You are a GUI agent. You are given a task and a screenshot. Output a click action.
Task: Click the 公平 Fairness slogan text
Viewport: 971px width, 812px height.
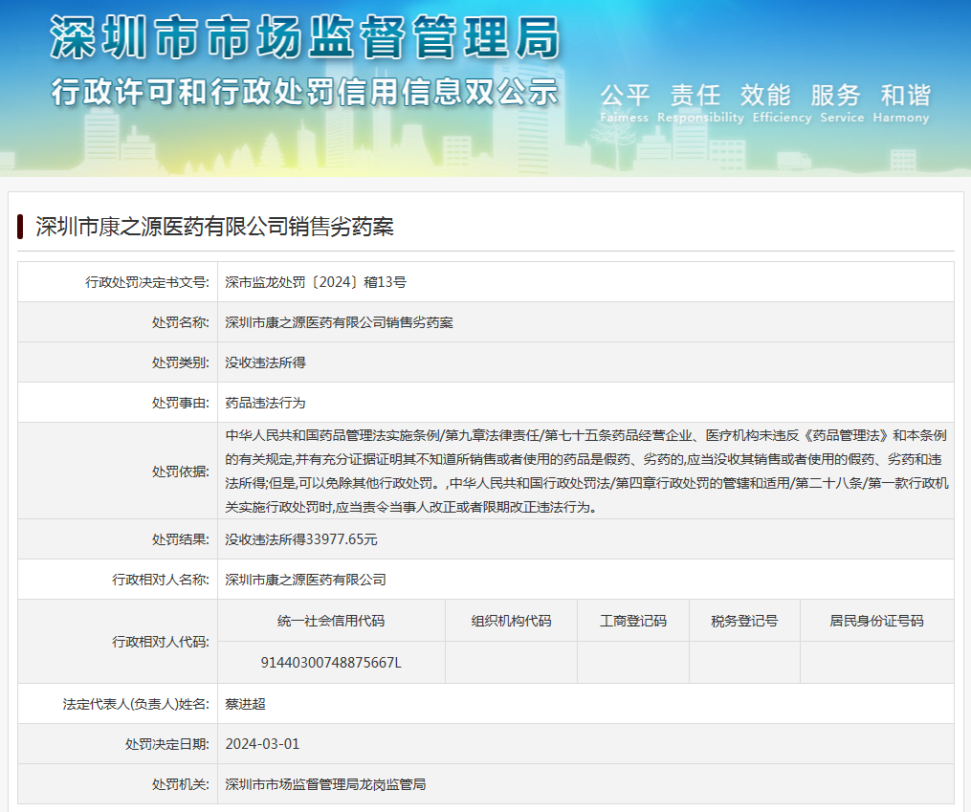(624, 103)
